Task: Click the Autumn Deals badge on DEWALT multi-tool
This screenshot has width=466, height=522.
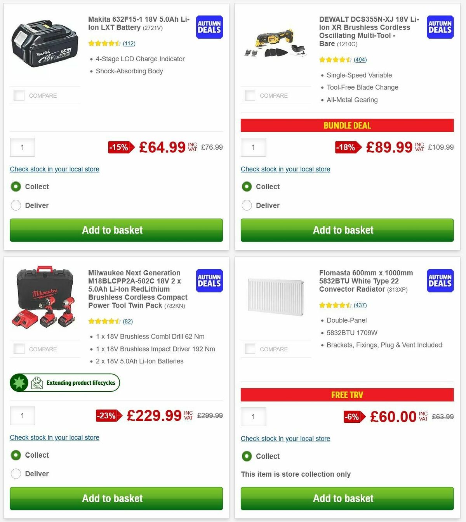Action: [x=440, y=27]
